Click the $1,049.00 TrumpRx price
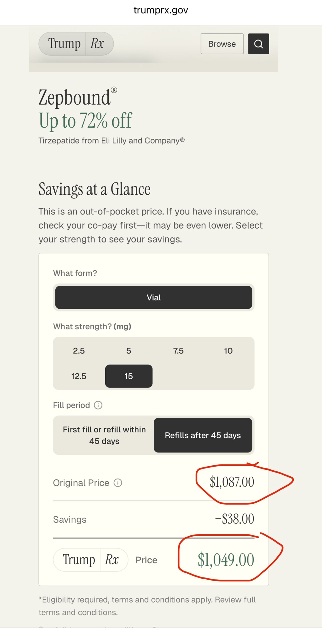The image size is (322, 628). point(226,560)
